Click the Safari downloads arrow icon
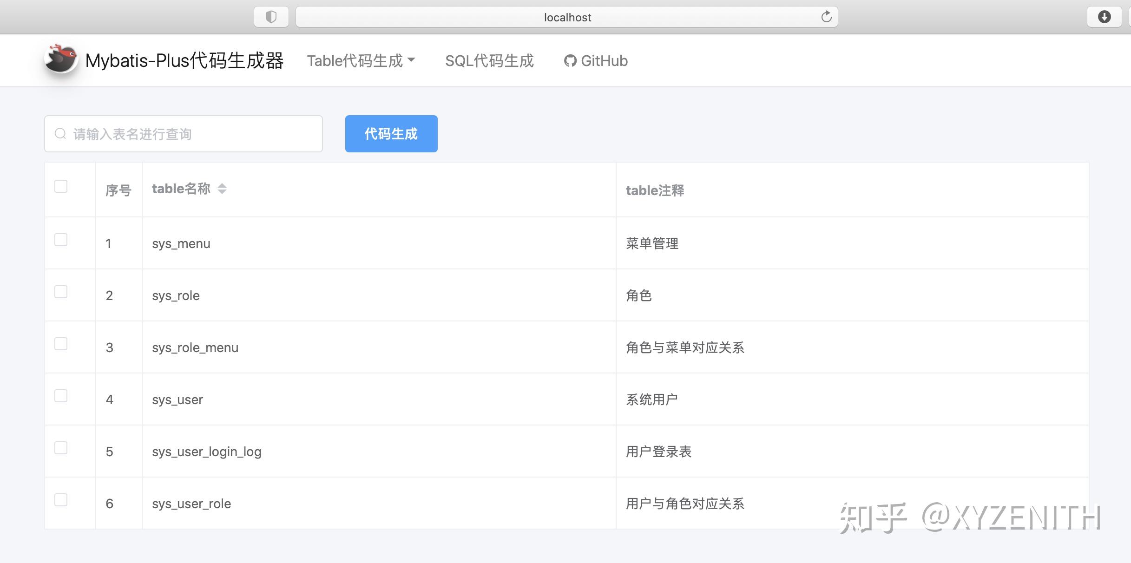 1104,17
